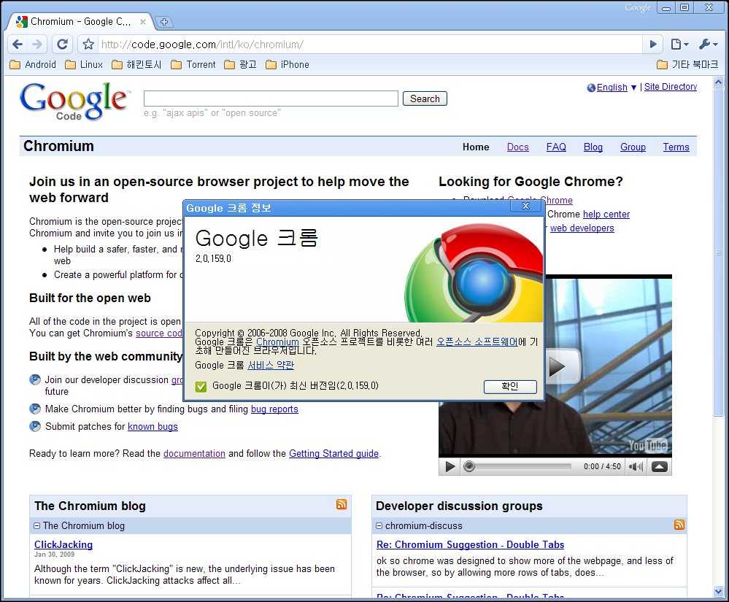
Task: Open the Site Directory link
Action: tap(671, 87)
